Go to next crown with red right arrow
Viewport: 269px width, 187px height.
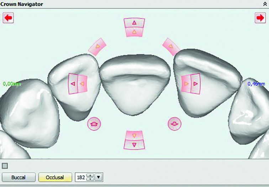click(260, 18)
